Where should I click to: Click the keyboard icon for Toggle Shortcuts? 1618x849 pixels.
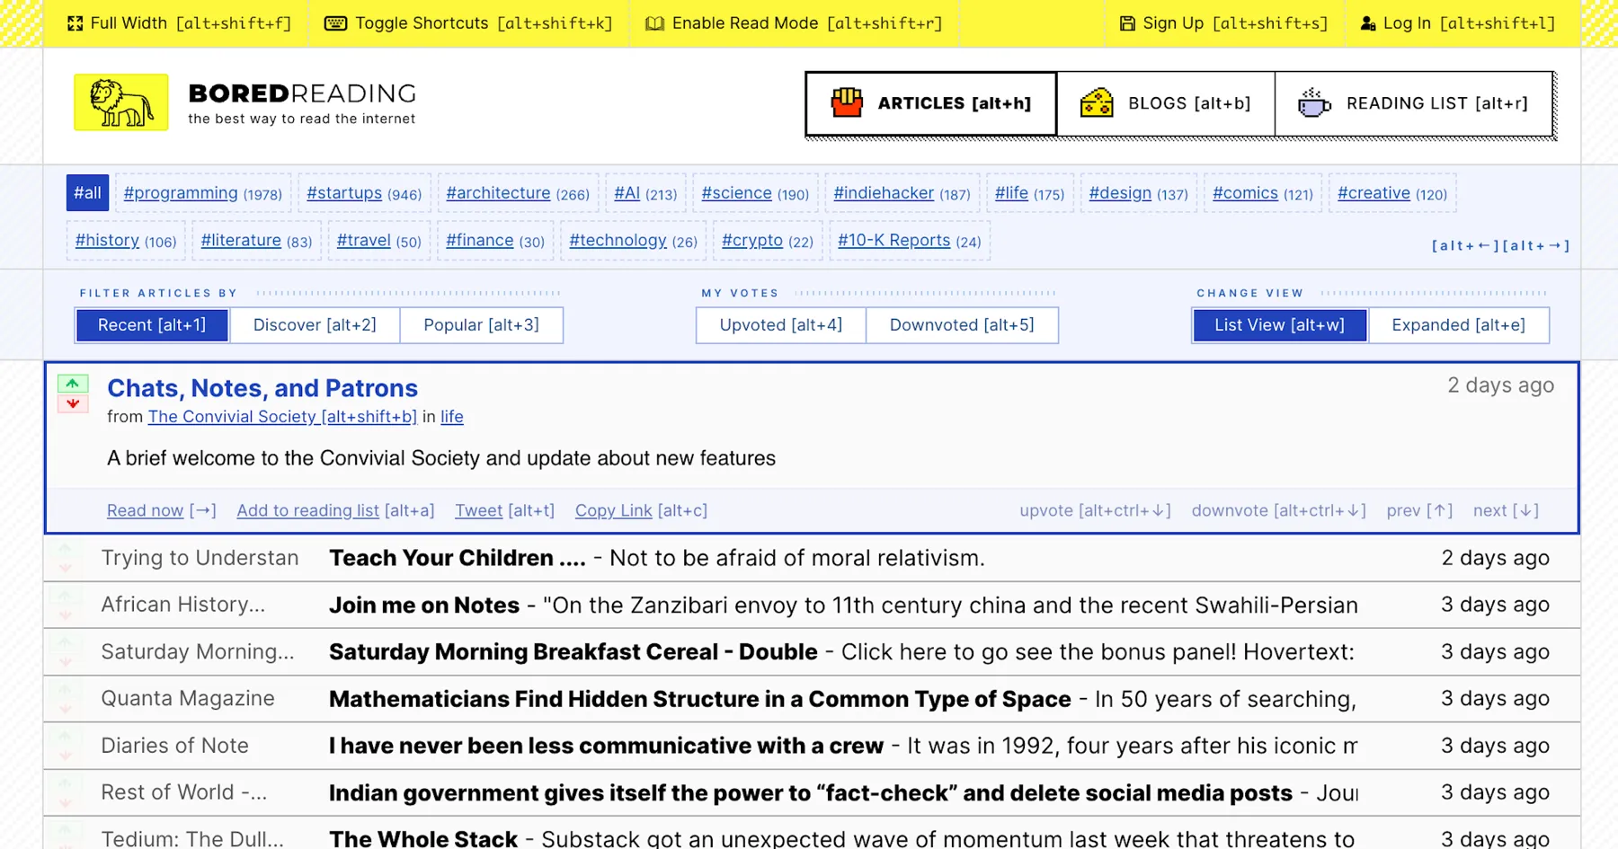point(335,23)
